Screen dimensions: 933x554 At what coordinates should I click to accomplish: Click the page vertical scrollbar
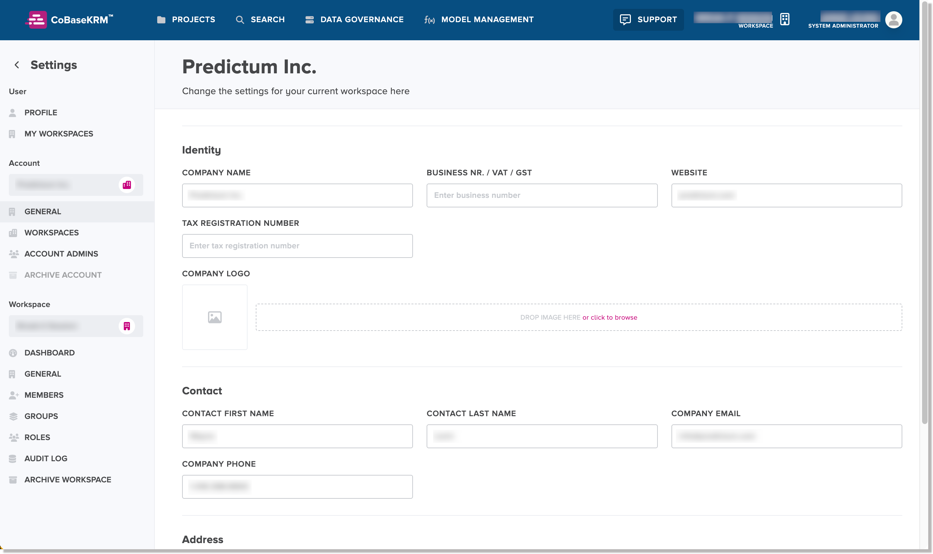[x=924, y=213]
